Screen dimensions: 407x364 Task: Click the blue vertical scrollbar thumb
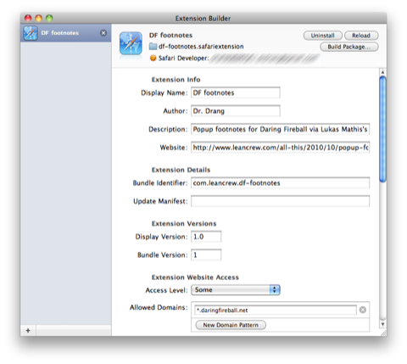coord(382,130)
